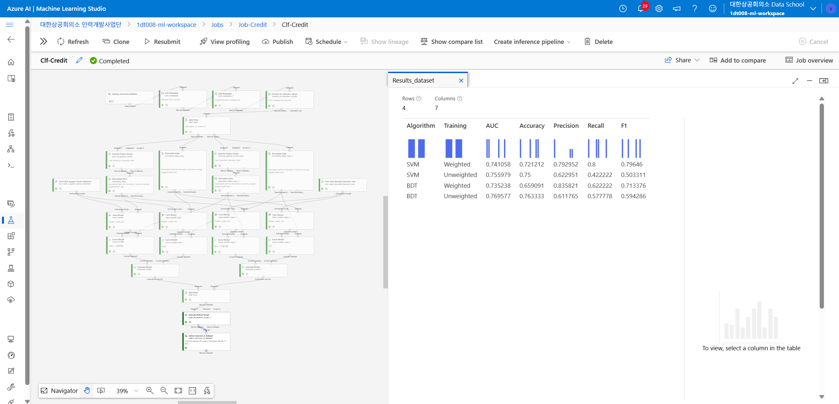This screenshot has width=839, height=404.
Task: Expand results panel to full screen
Action: point(795,81)
